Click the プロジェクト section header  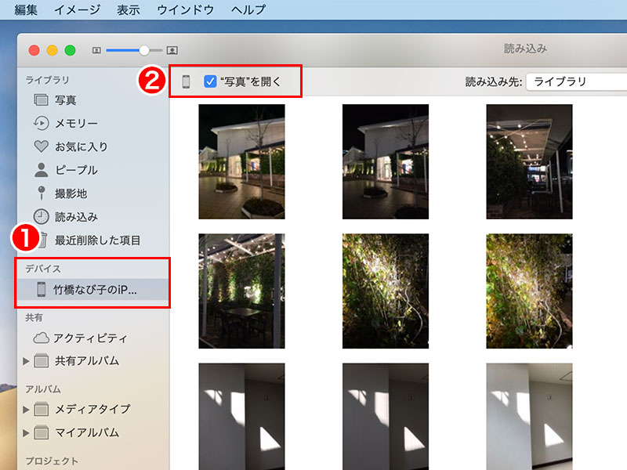click(52, 461)
